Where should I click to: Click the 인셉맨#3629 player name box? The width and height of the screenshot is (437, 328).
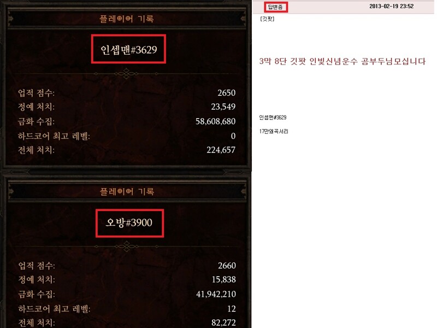(x=128, y=49)
